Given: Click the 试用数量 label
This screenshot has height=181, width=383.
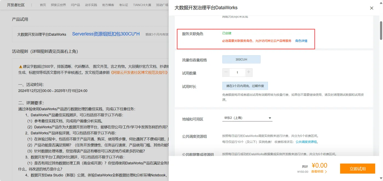Looking at the screenshot, I should [189, 73].
